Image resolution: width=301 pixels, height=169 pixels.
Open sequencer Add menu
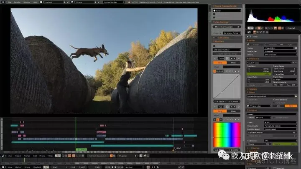[x=35, y=156]
